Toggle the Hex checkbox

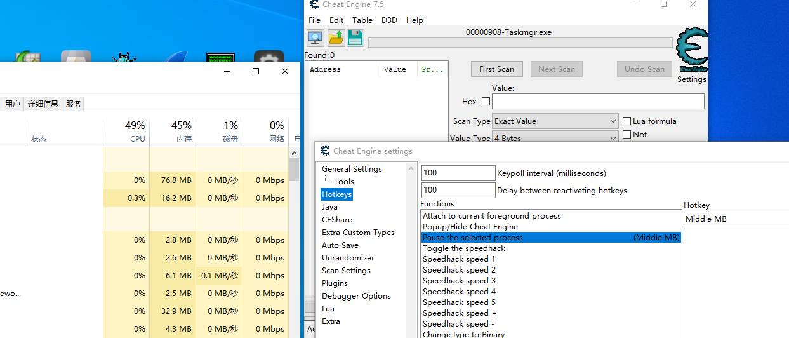coord(486,102)
